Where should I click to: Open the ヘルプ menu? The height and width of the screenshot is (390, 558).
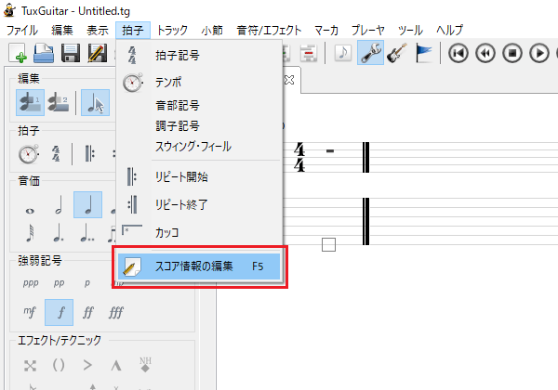449,31
